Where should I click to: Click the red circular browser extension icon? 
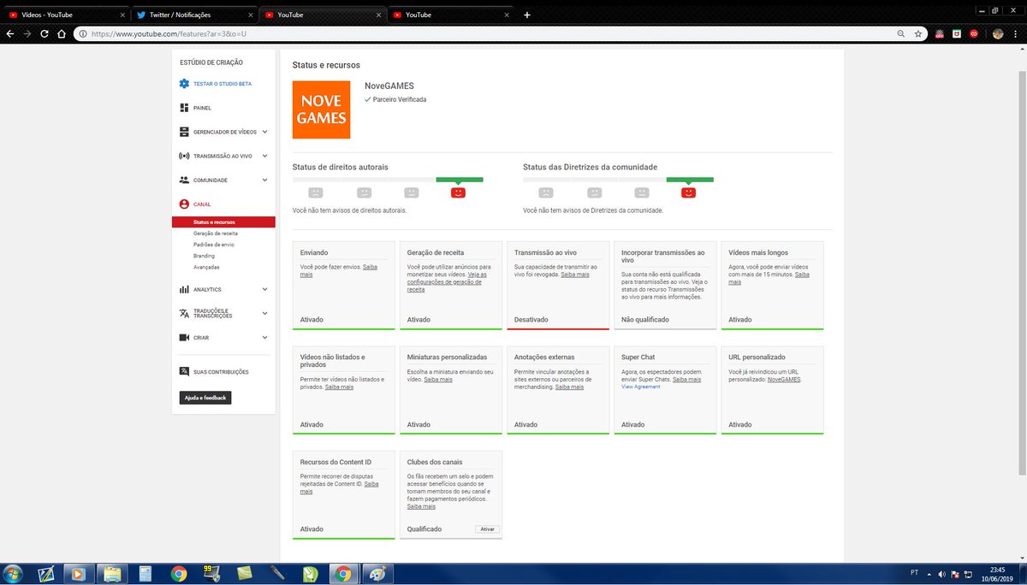coord(974,34)
